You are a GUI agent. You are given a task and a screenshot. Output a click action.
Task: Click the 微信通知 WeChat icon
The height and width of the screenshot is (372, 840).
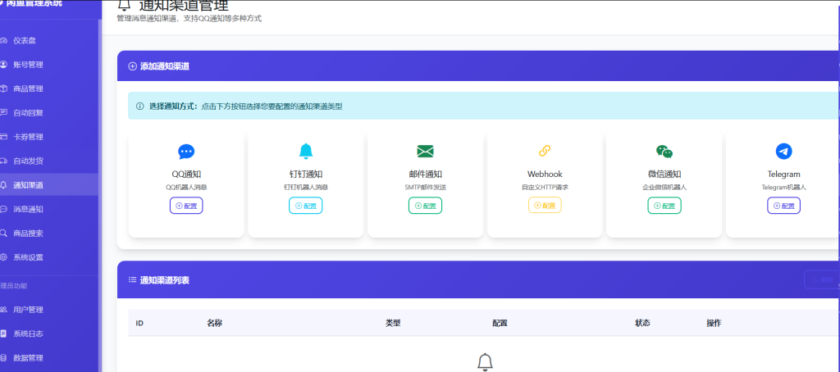tap(664, 152)
